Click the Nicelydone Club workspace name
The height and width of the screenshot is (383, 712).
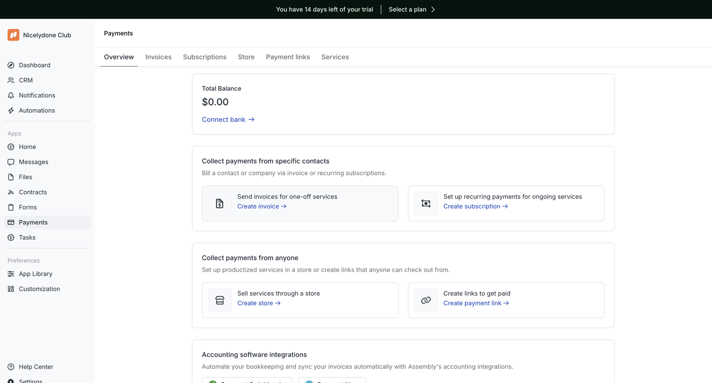(x=47, y=35)
